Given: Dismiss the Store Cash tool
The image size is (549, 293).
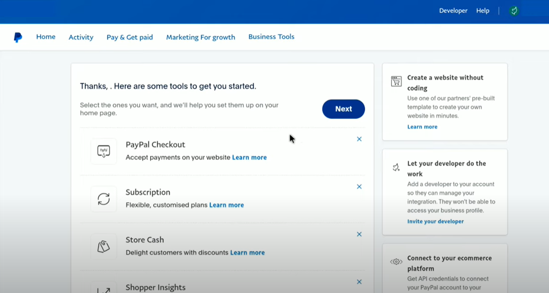Looking at the screenshot, I should pos(359,234).
